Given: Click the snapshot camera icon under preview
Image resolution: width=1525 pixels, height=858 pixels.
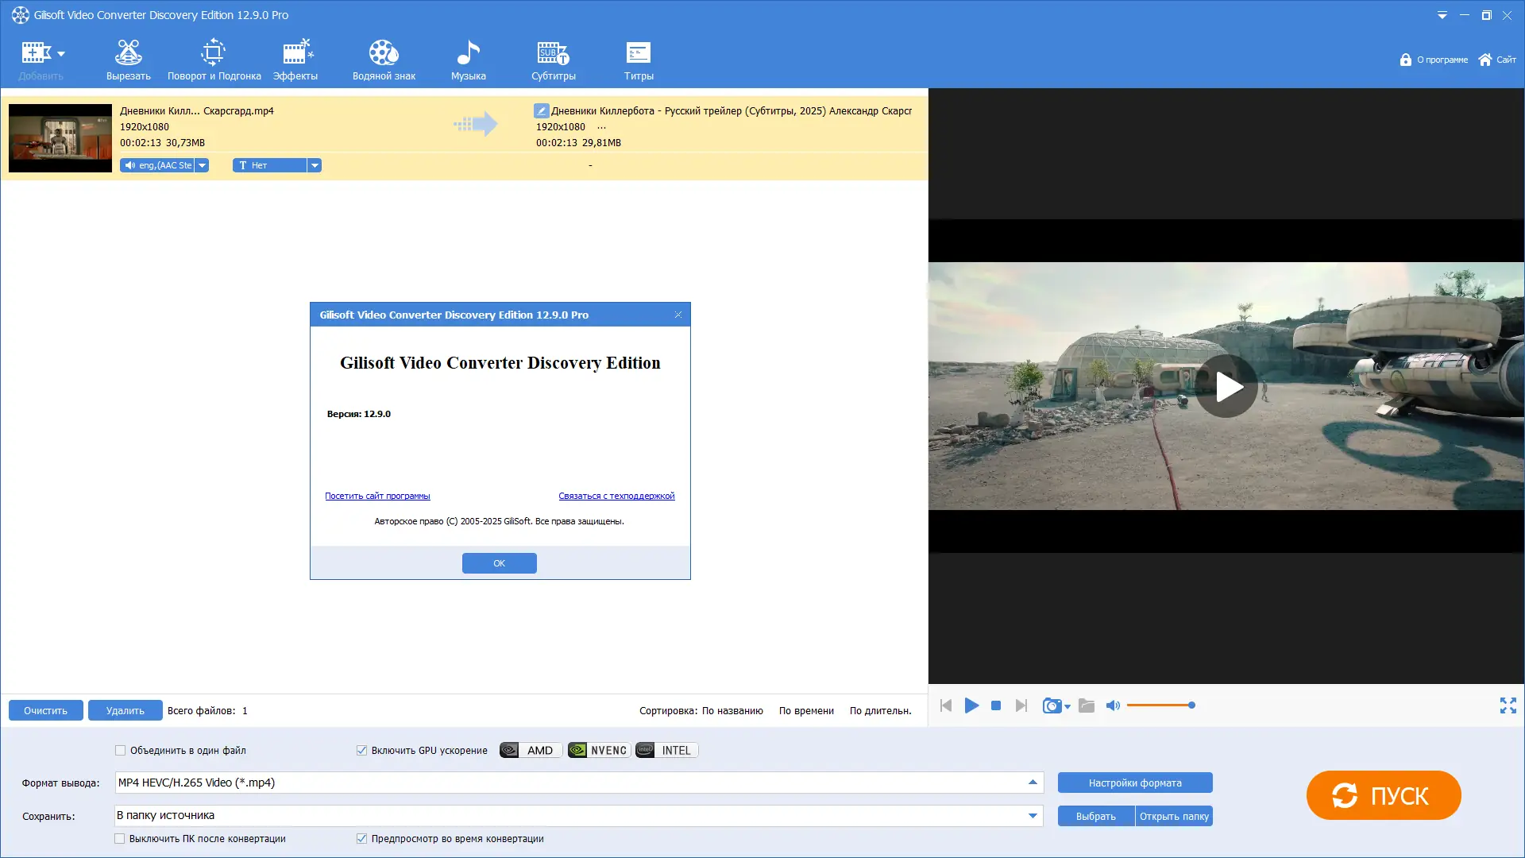Looking at the screenshot, I should (x=1052, y=705).
